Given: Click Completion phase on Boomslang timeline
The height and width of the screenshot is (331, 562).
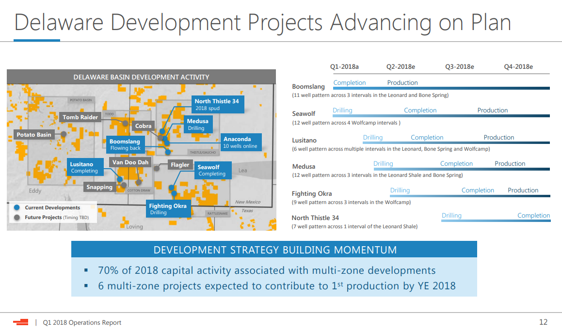Looking at the screenshot, I should [350, 83].
